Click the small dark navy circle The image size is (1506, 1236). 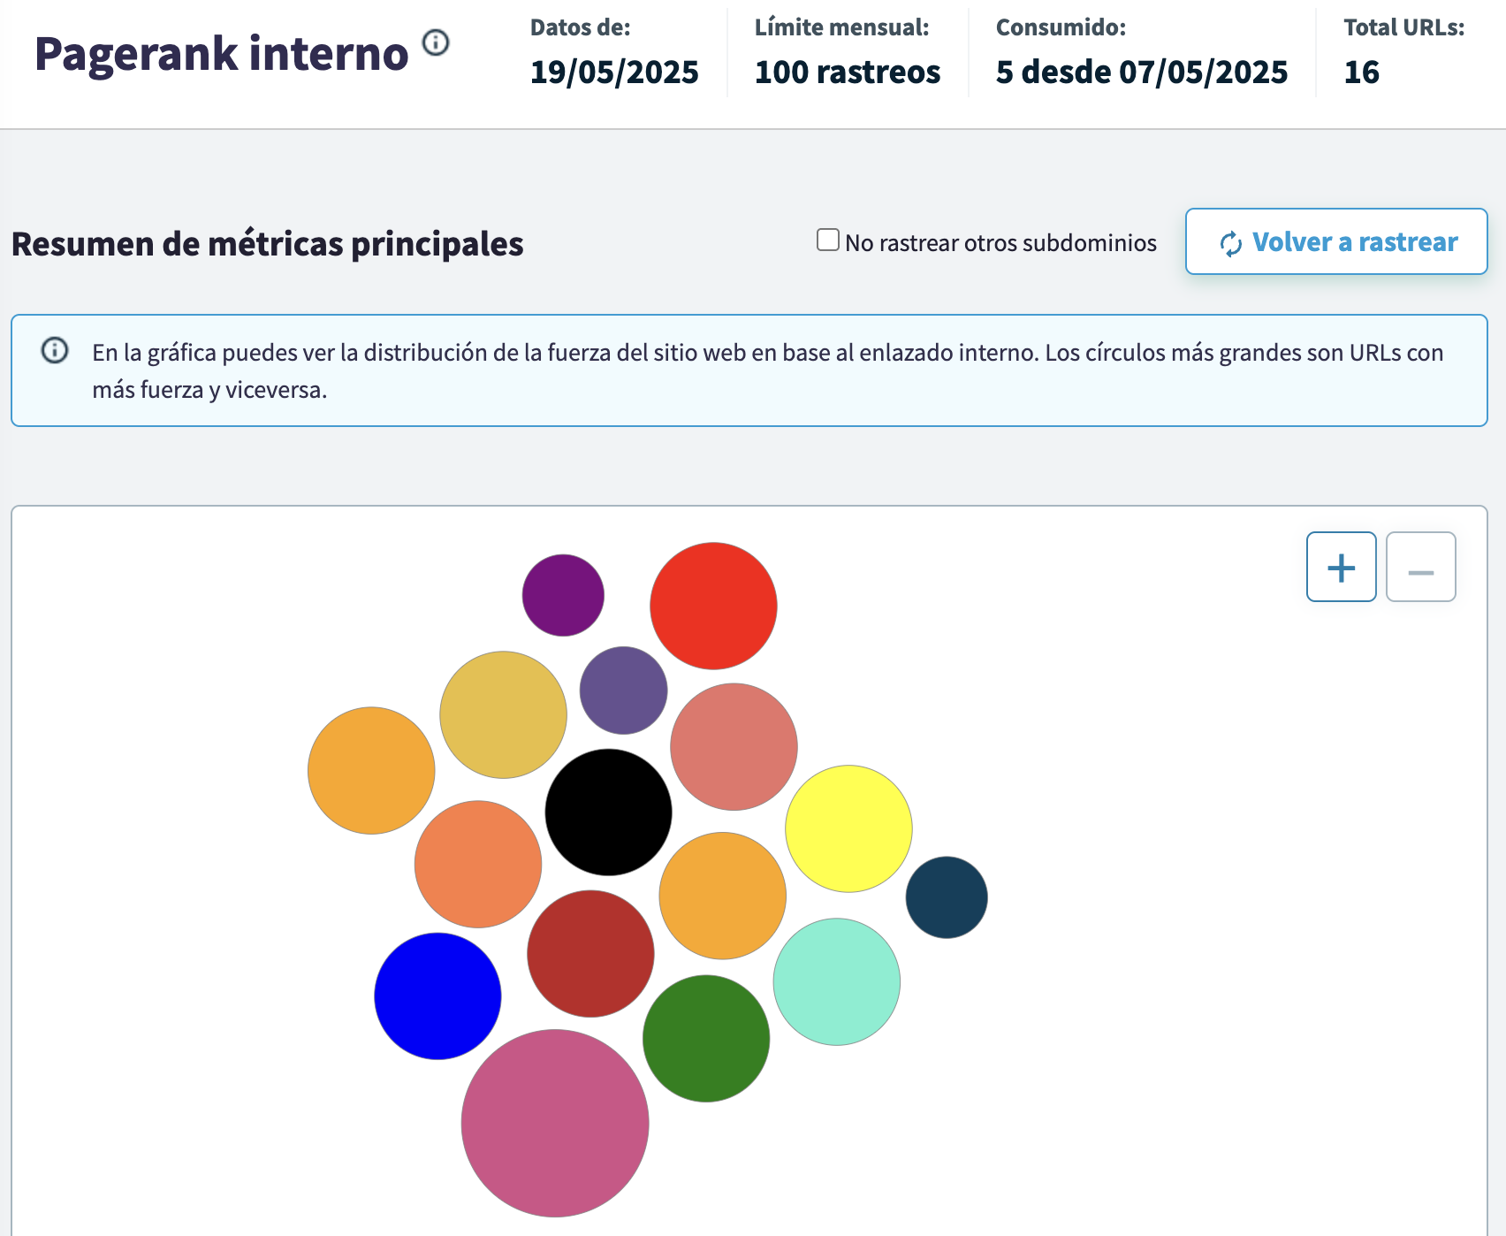coord(947,897)
